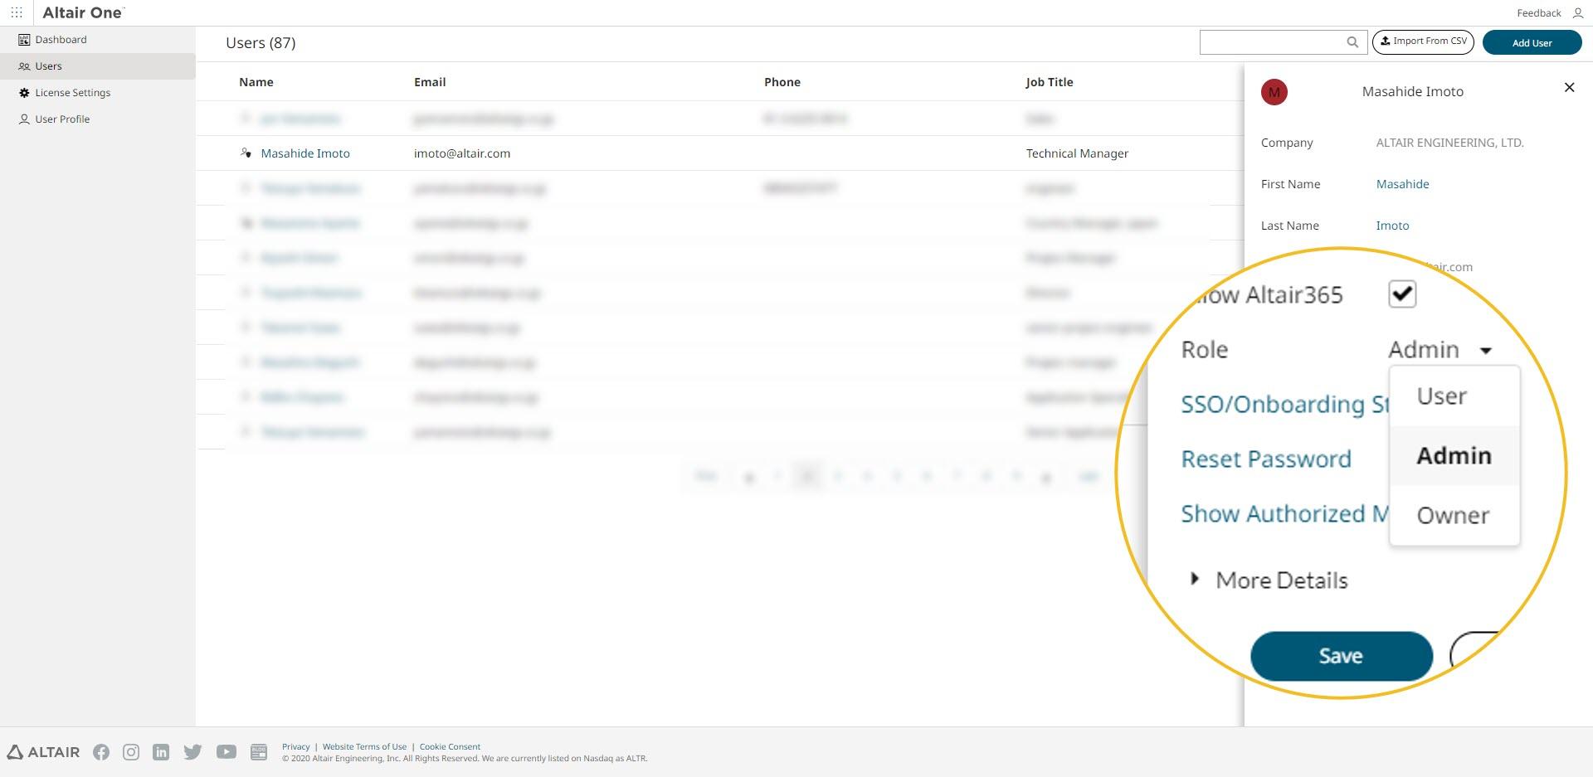Click the admin key icon beside Masahide Imoto
This screenshot has width=1593, height=777.
pyautogui.click(x=246, y=153)
